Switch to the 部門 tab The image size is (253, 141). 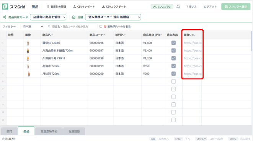tap(9, 131)
